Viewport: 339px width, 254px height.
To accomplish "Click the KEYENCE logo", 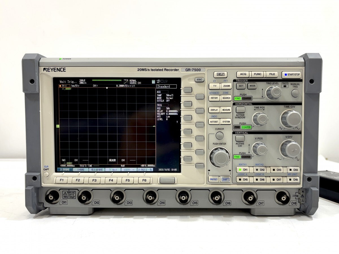I will click(55, 70).
